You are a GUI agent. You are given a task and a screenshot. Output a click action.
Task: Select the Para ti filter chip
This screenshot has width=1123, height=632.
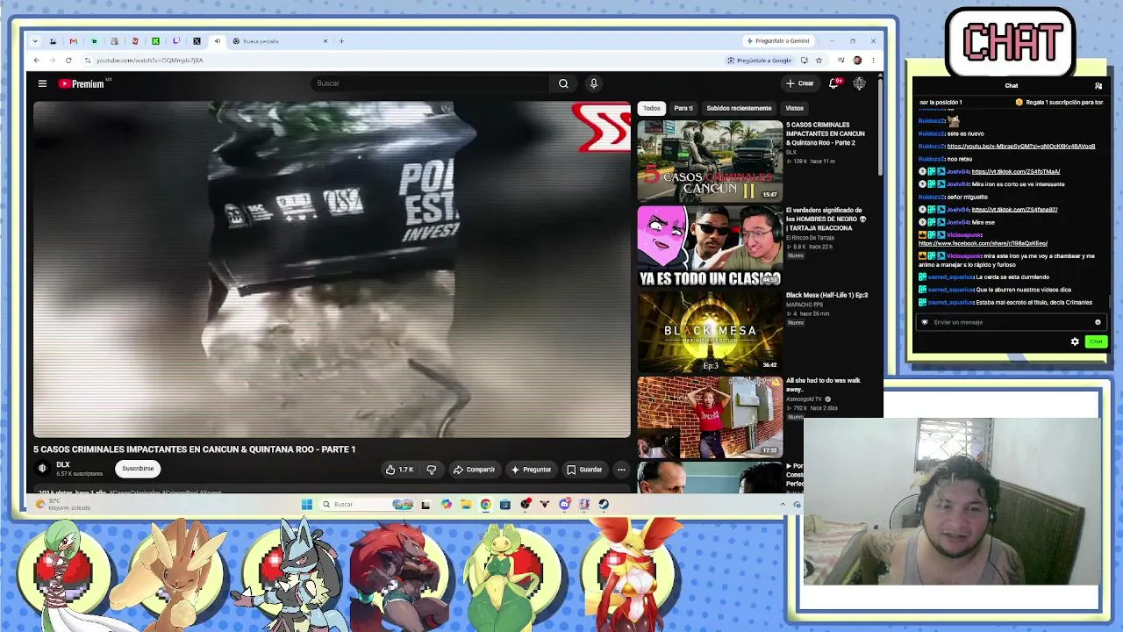(683, 108)
